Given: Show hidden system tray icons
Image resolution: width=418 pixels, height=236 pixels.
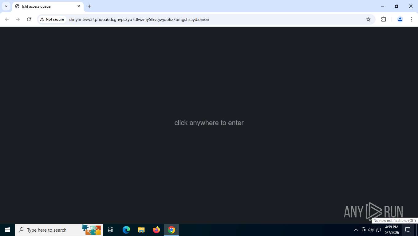Looking at the screenshot, I should coord(356,230).
